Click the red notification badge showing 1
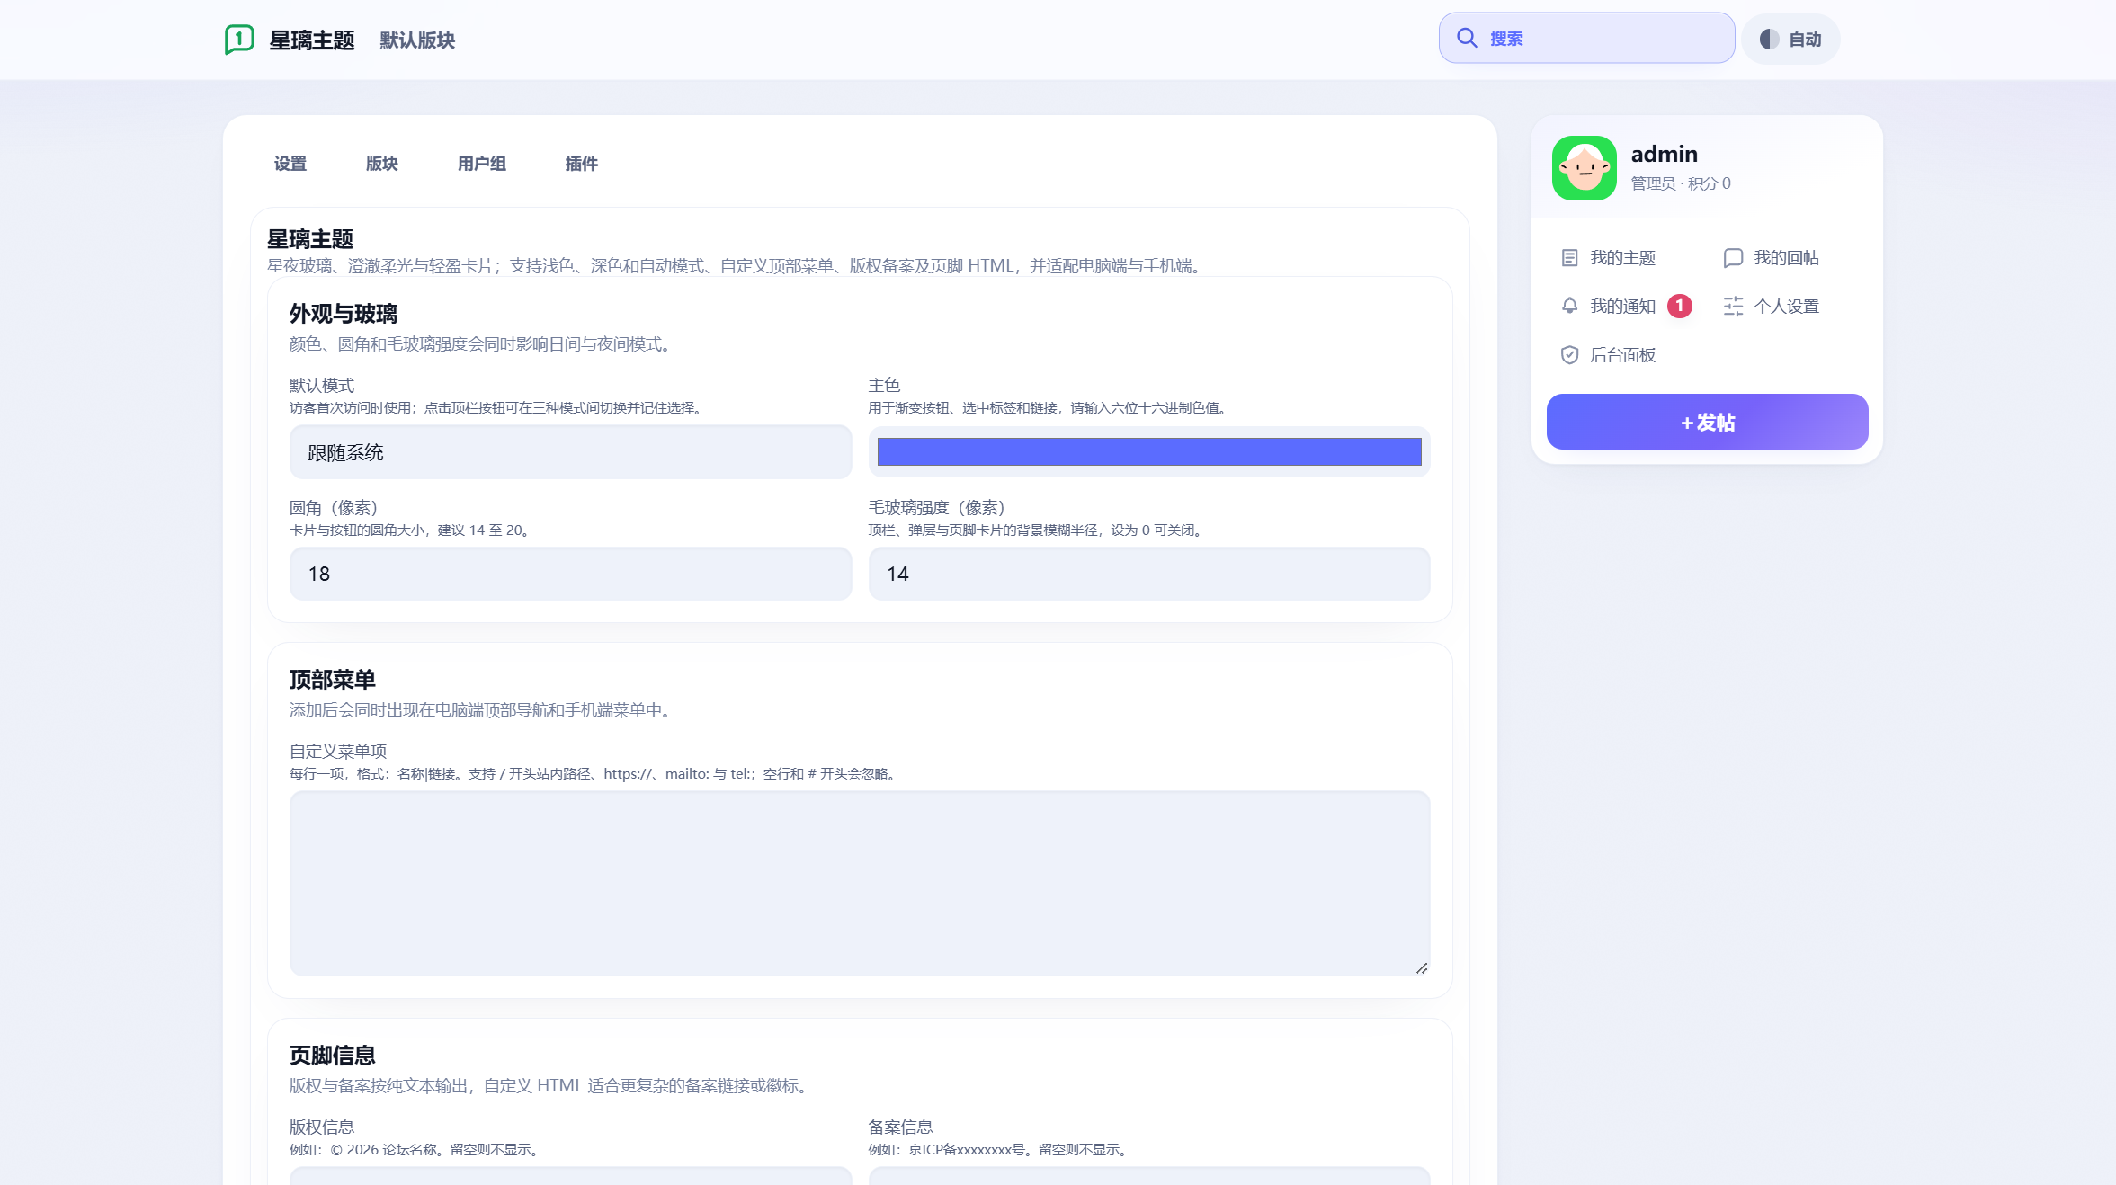Screen dimensions: 2116x1185 1679,306
